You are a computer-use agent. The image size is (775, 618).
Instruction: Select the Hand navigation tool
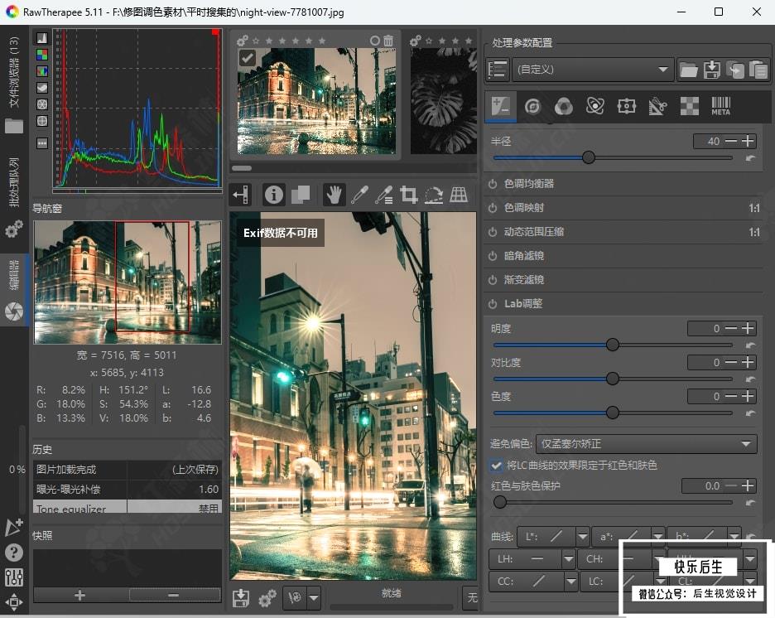335,195
